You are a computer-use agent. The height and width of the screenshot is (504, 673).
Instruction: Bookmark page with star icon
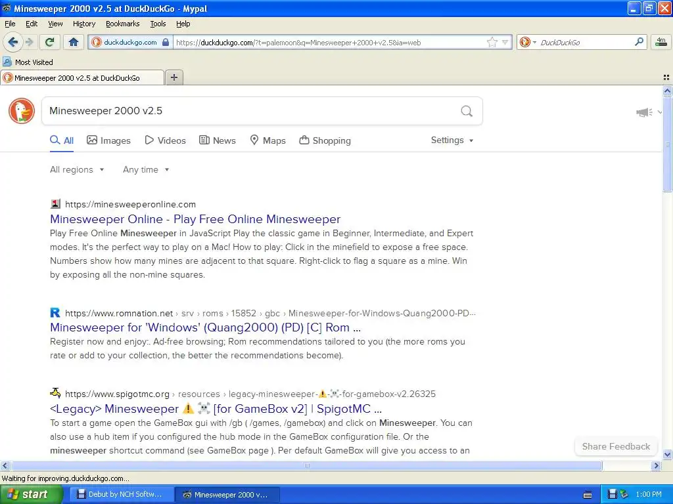pos(492,42)
